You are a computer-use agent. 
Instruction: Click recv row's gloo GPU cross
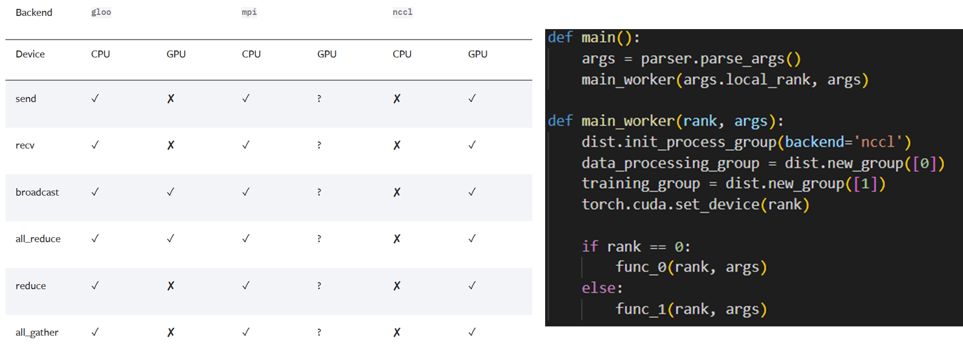(171, 145)
